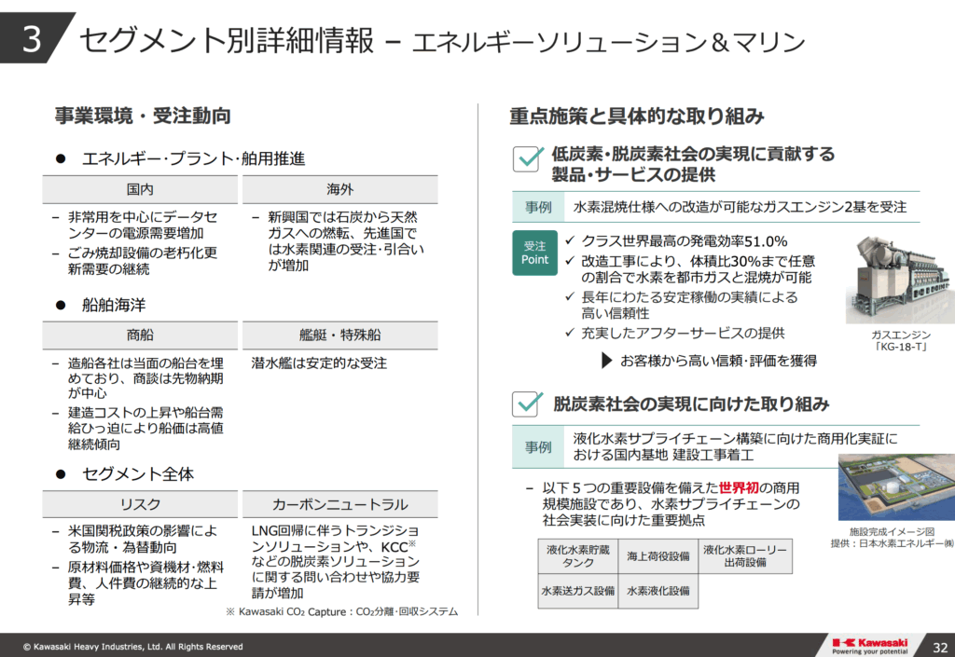This screenshot has height=657, width=955.
Task: Click the text クラス世界最高の発電効率51.0%
Action: tap(684, 240)
